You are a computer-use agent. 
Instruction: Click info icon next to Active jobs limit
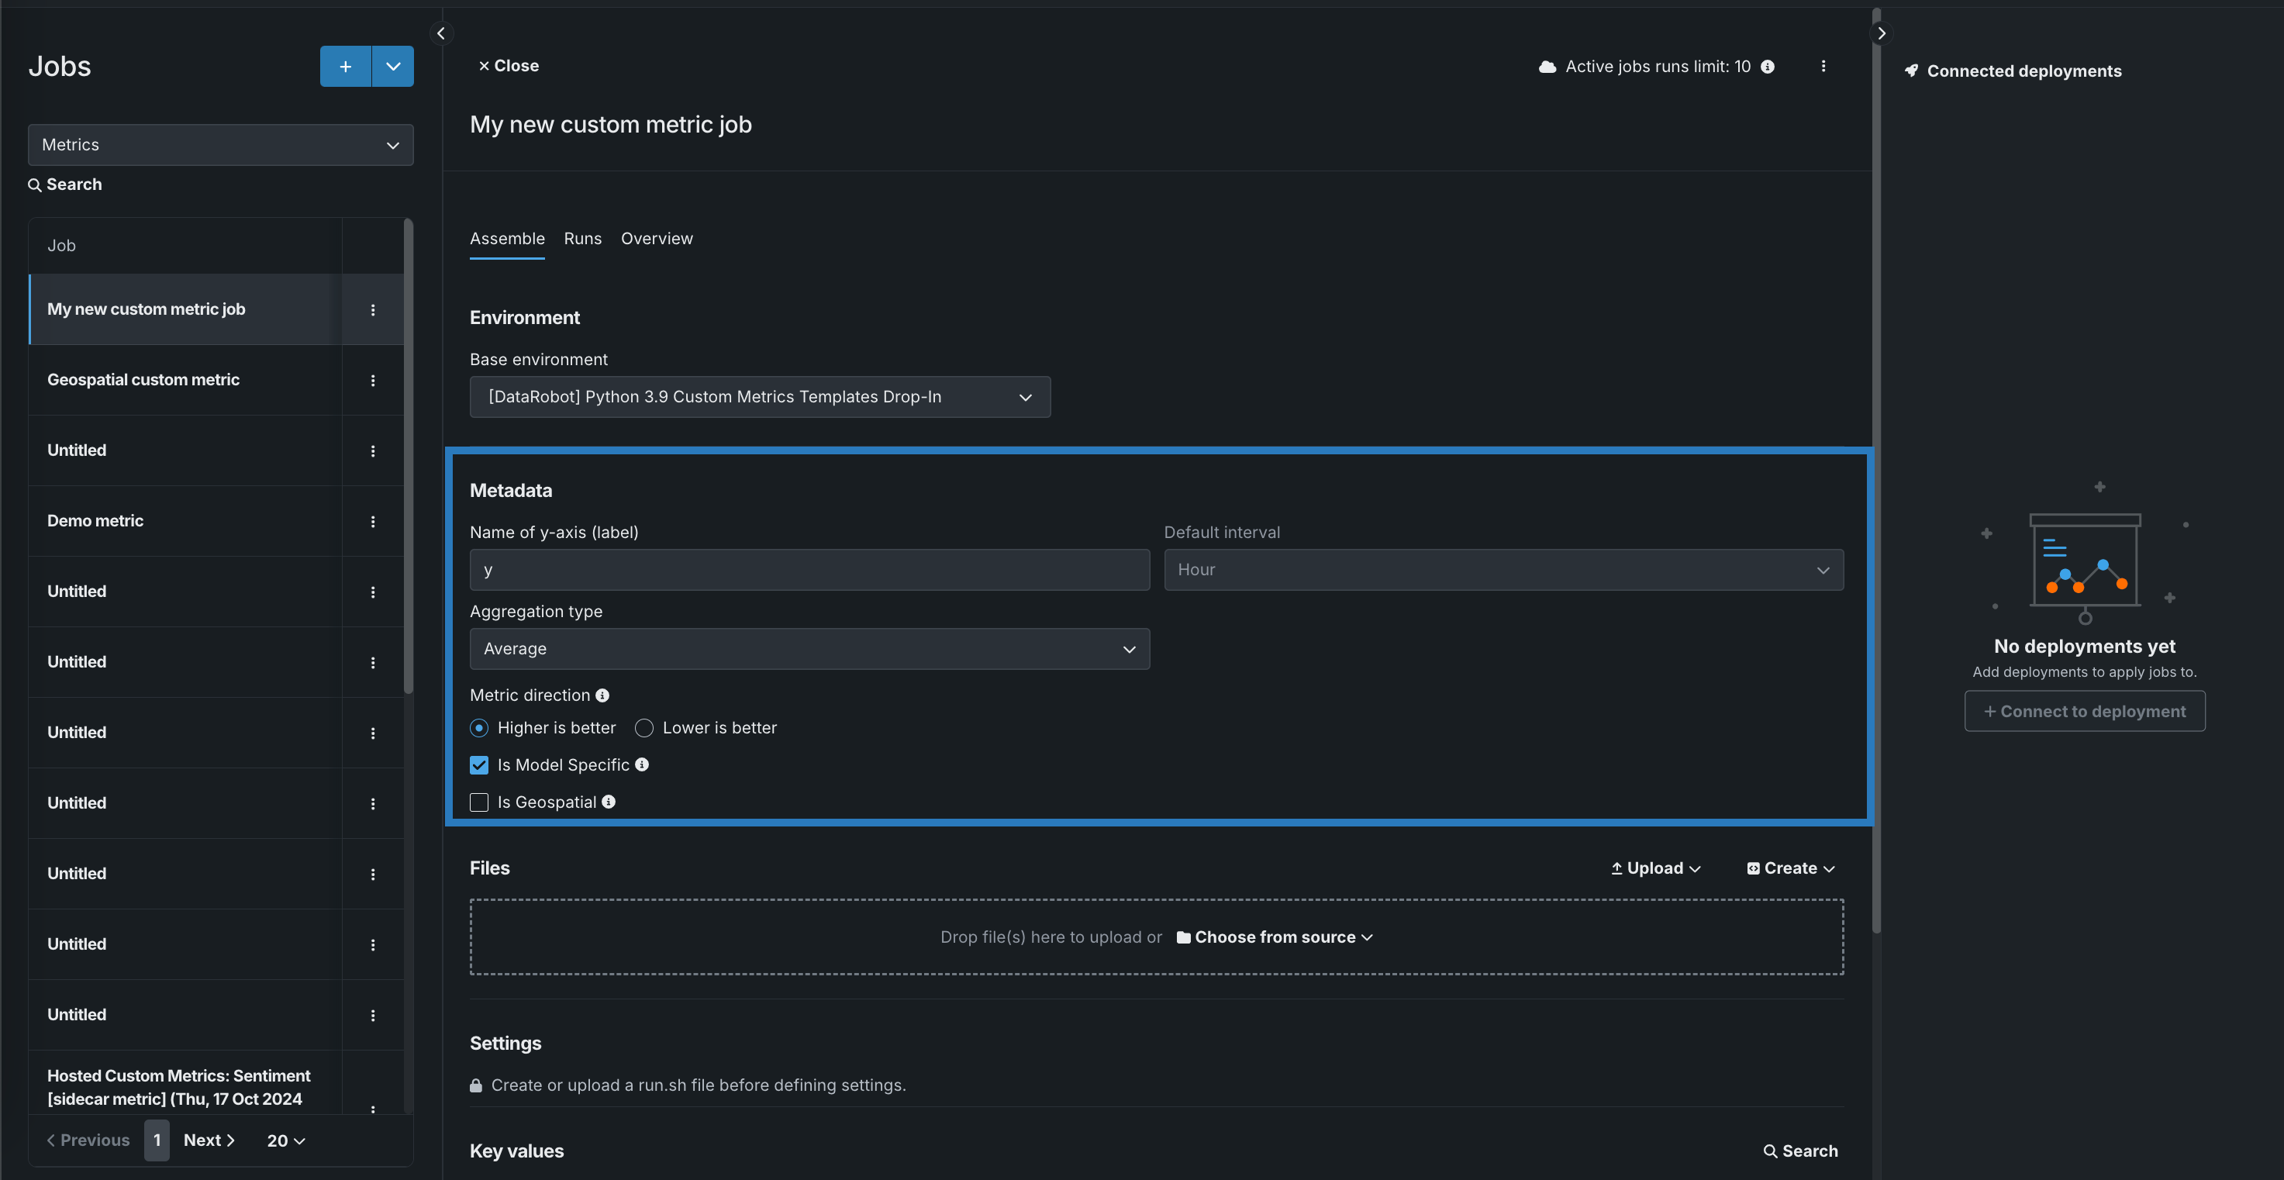(1767, 67)
